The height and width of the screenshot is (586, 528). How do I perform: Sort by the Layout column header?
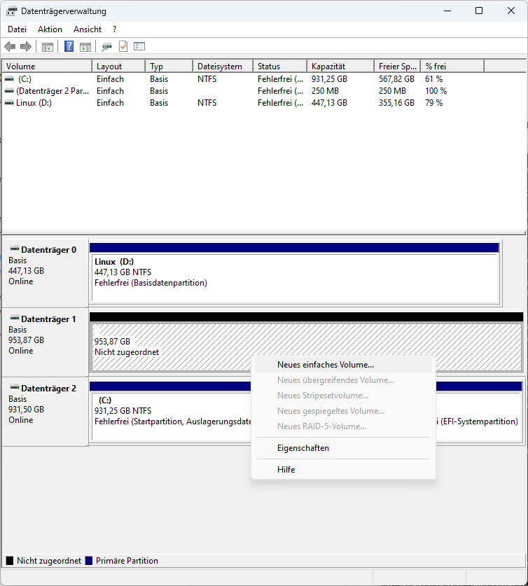pos(119,66)
